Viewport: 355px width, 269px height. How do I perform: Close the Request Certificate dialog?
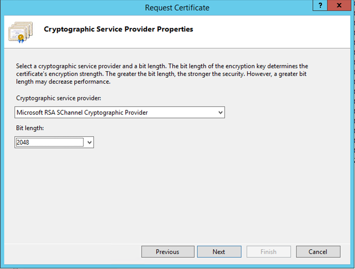click(x=339, y=5)
